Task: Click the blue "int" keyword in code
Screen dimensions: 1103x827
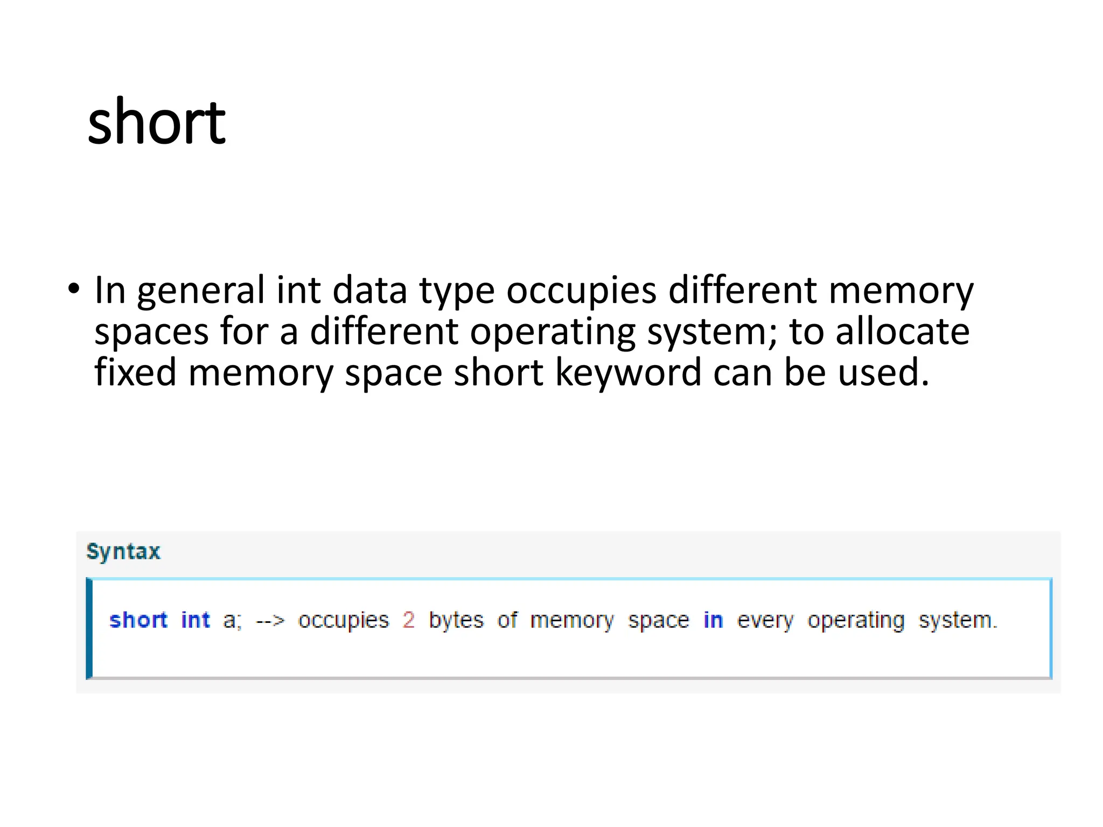Action: pyautogui.click(x=195, y=620)
